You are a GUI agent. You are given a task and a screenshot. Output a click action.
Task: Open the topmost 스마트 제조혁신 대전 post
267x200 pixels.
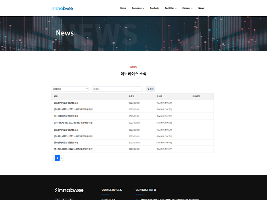73,109
